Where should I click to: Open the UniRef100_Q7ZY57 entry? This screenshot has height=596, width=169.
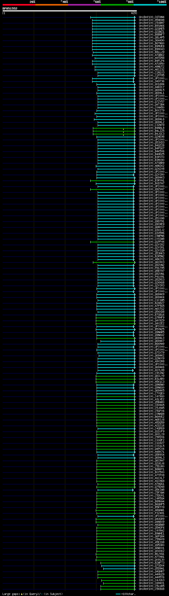[152, 102]
